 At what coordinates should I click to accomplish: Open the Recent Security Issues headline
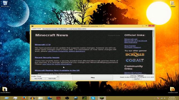47,57
